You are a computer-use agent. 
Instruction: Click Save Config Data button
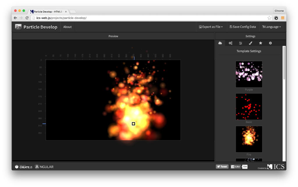click(x=243, y=27)
